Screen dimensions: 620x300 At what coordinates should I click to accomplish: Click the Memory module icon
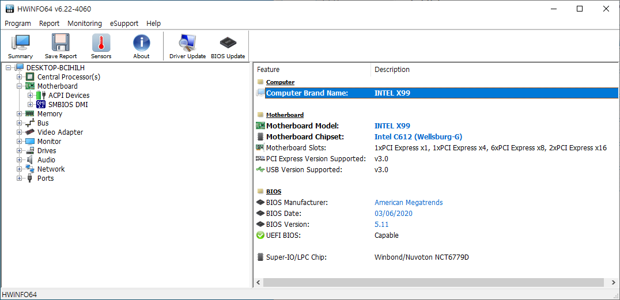[29, 113]
